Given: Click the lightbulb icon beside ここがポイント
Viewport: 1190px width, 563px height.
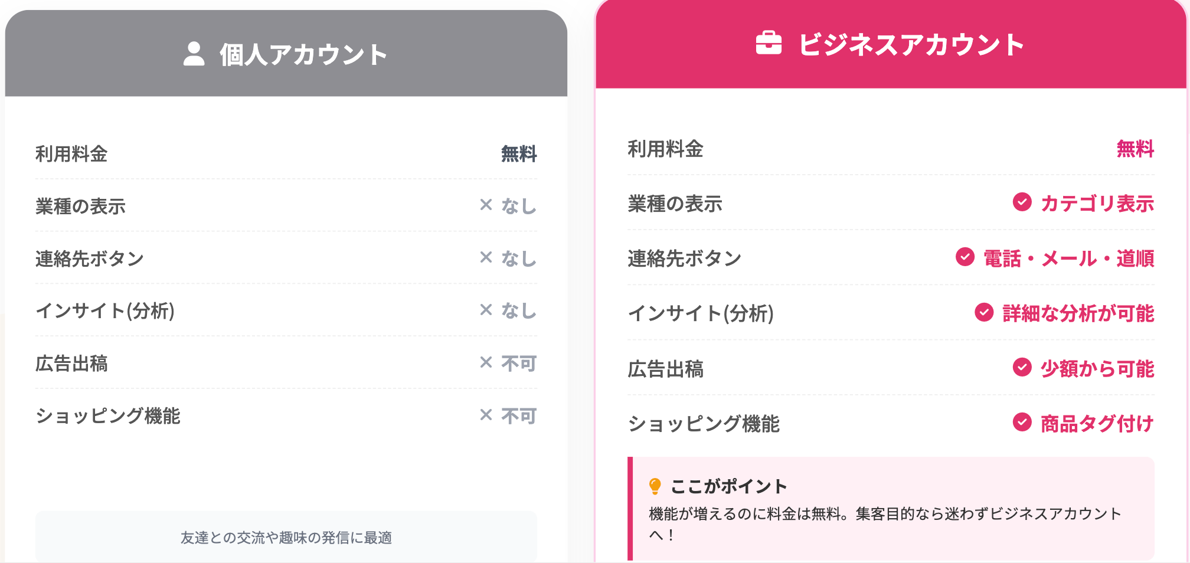Looking at the screenshot, I should pyautogui.click(x=655, y=486).
